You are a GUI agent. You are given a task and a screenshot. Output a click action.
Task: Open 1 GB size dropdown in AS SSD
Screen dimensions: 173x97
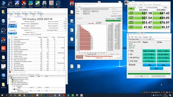click(x=151, y=39)
